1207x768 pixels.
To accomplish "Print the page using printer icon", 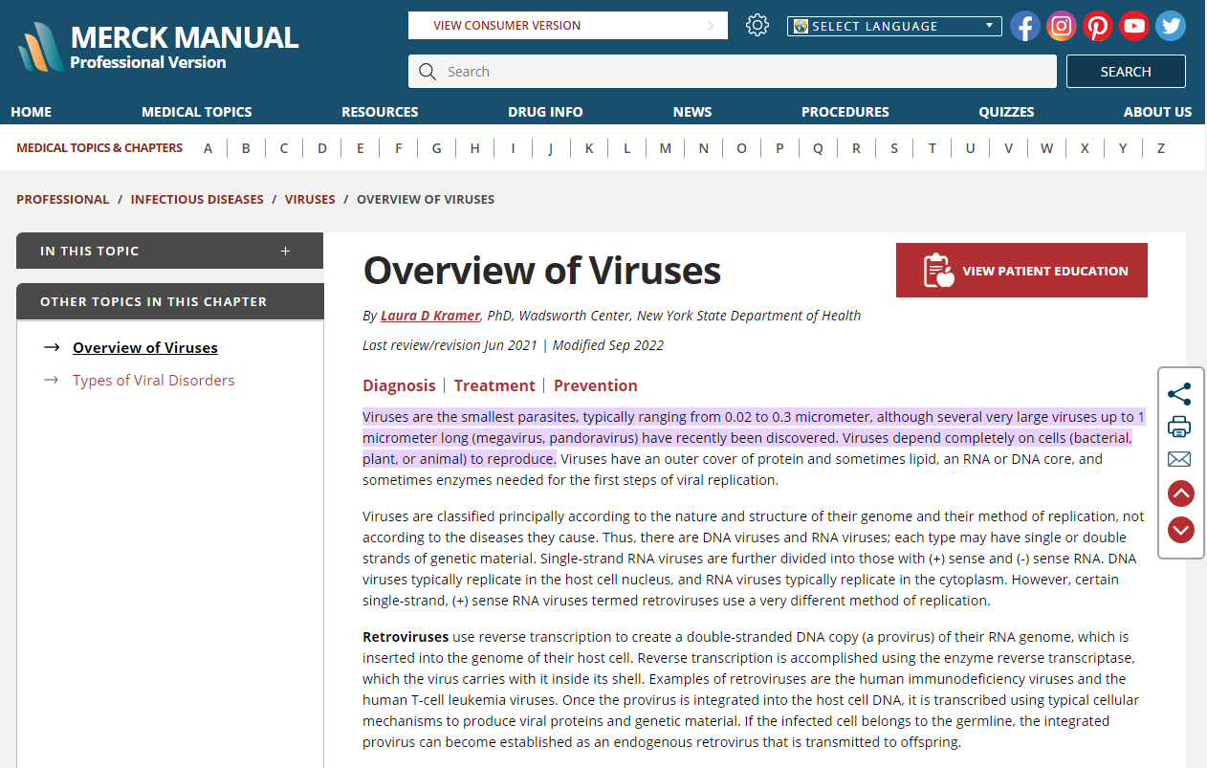I will (1180, 427).
